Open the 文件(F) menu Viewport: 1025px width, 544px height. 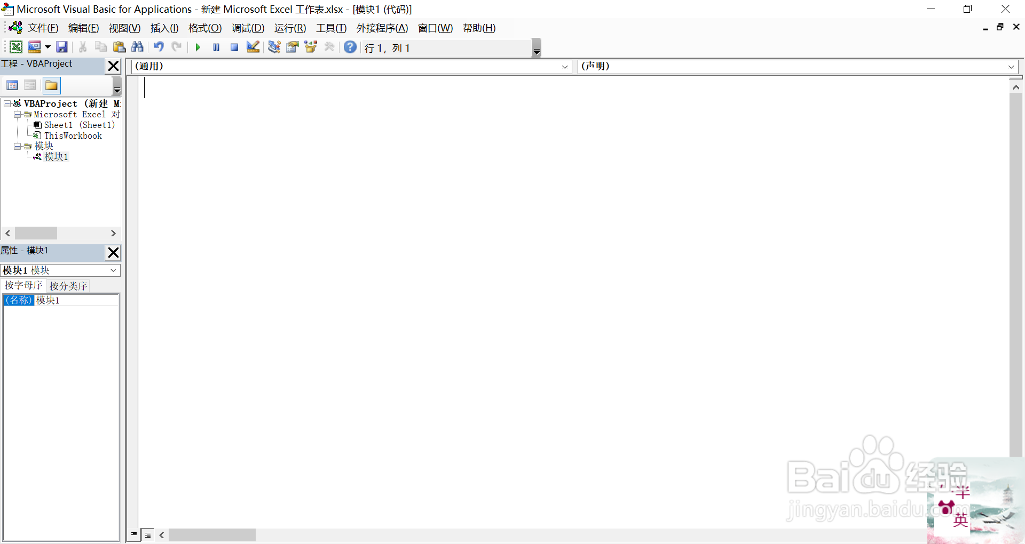[43, 28]
